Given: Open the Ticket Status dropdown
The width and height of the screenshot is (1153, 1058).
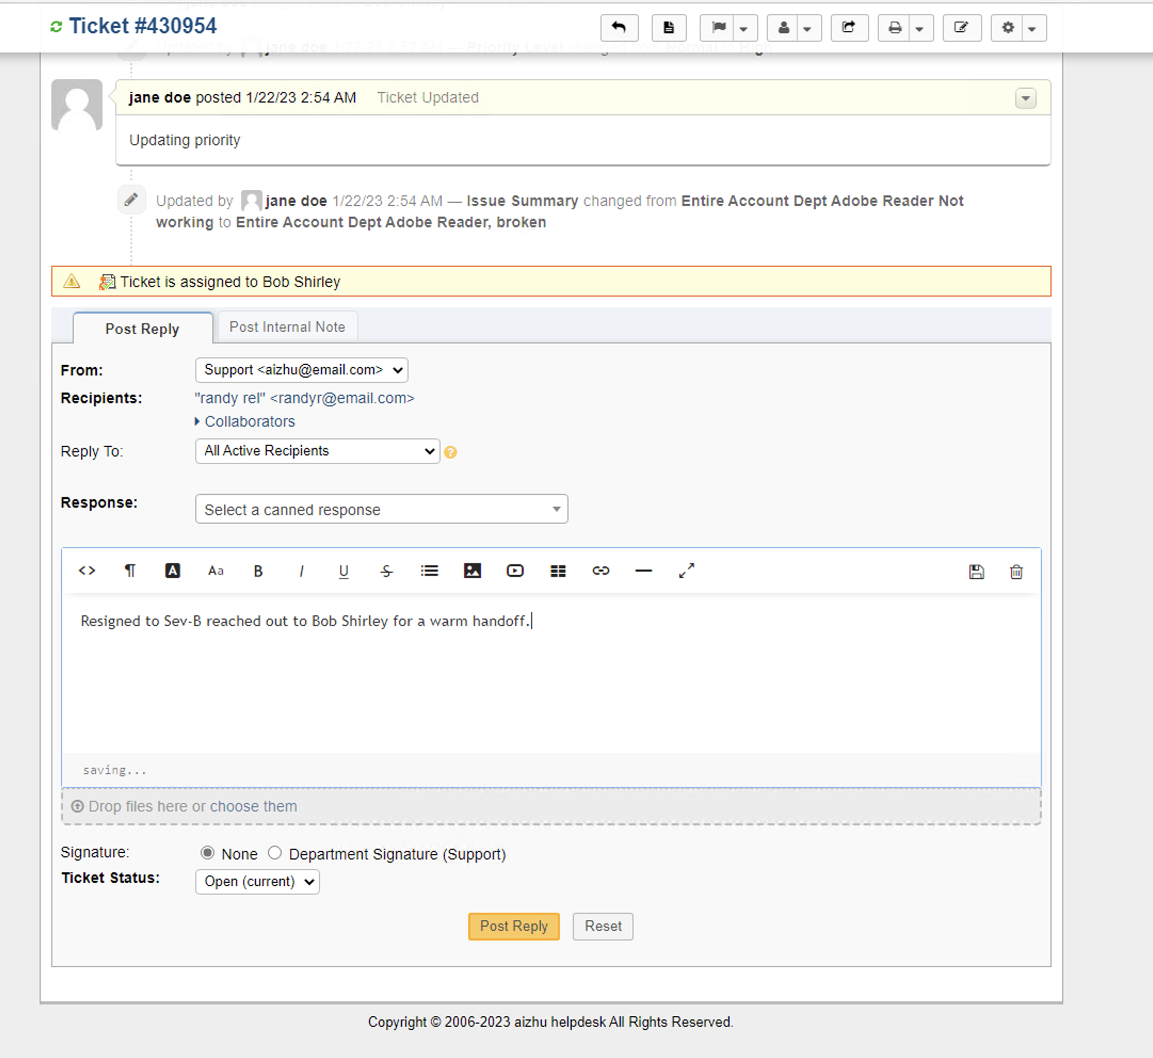Looking at the screenshot, I should click(257, 881).
